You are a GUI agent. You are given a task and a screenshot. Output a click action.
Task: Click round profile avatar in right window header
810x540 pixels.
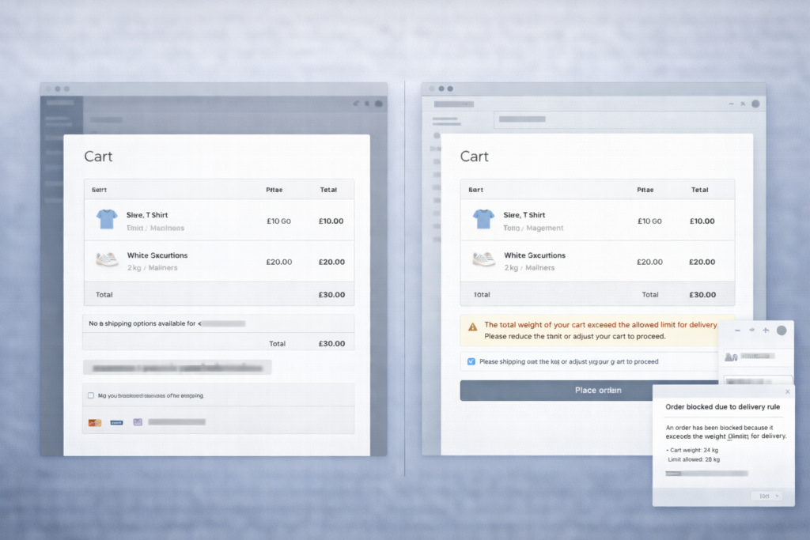[755, 104]
